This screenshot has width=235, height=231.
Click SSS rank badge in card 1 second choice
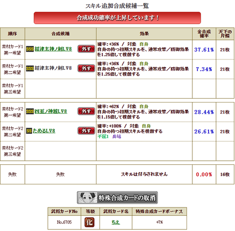pos(30,68)
